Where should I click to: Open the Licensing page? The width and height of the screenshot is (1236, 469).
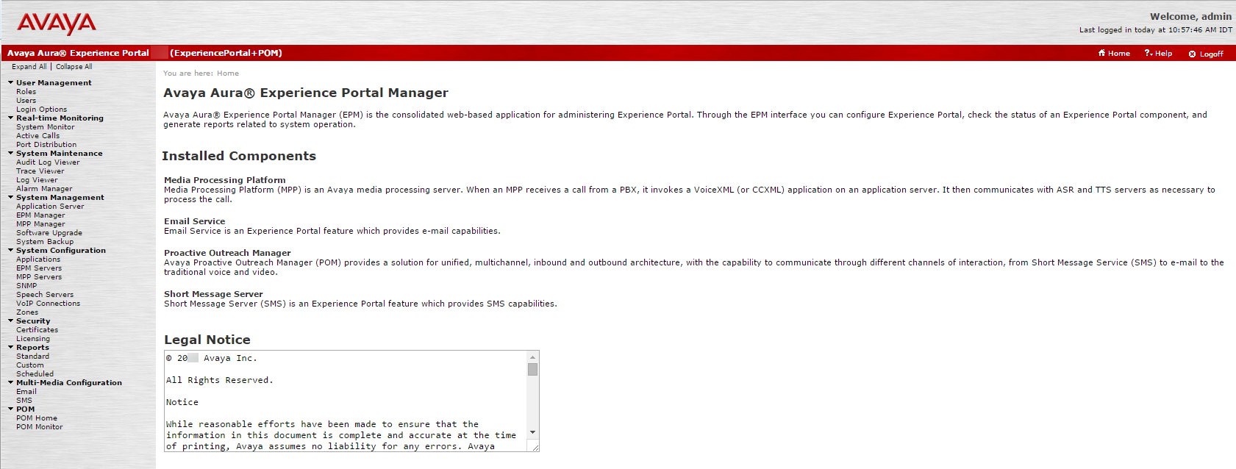33,339
